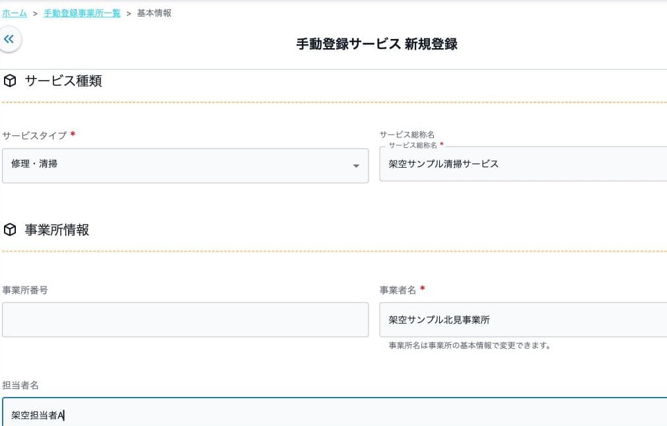This screenshot has height=426, width=667.
Task: Focus the サービス総称名 input field
Action: [x=523, y=164]
